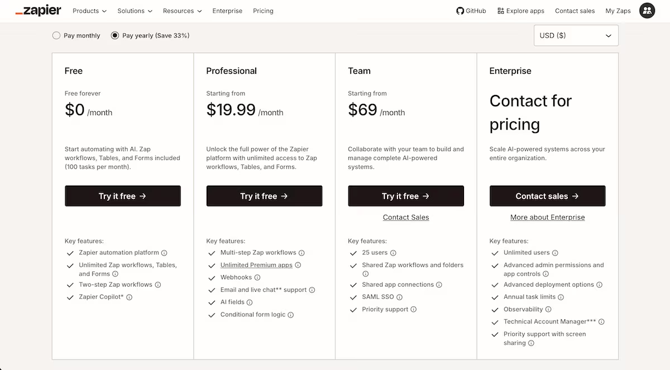Show info icon for Unlimited Premium apps

[x=298, y=265]
